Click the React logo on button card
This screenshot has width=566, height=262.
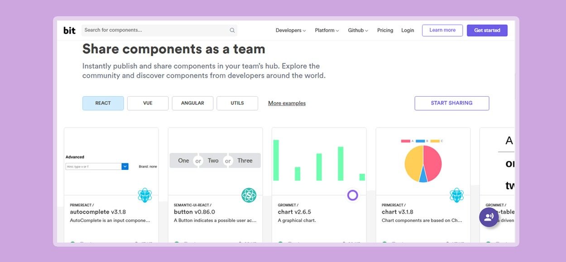point(249,195)
